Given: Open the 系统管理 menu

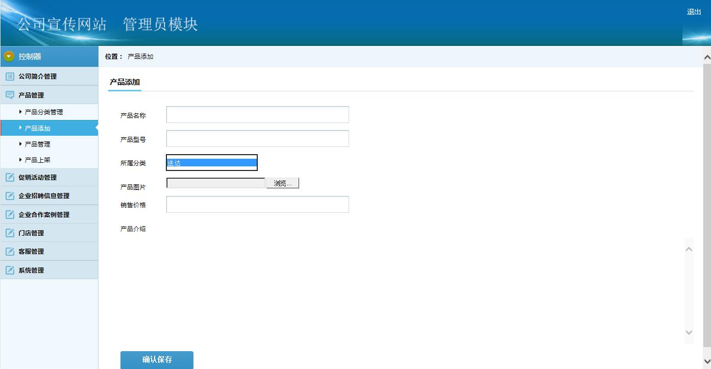Looking at the screenshot, I should [49, 270].
